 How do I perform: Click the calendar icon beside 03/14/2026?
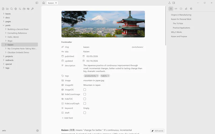[84, 61]
